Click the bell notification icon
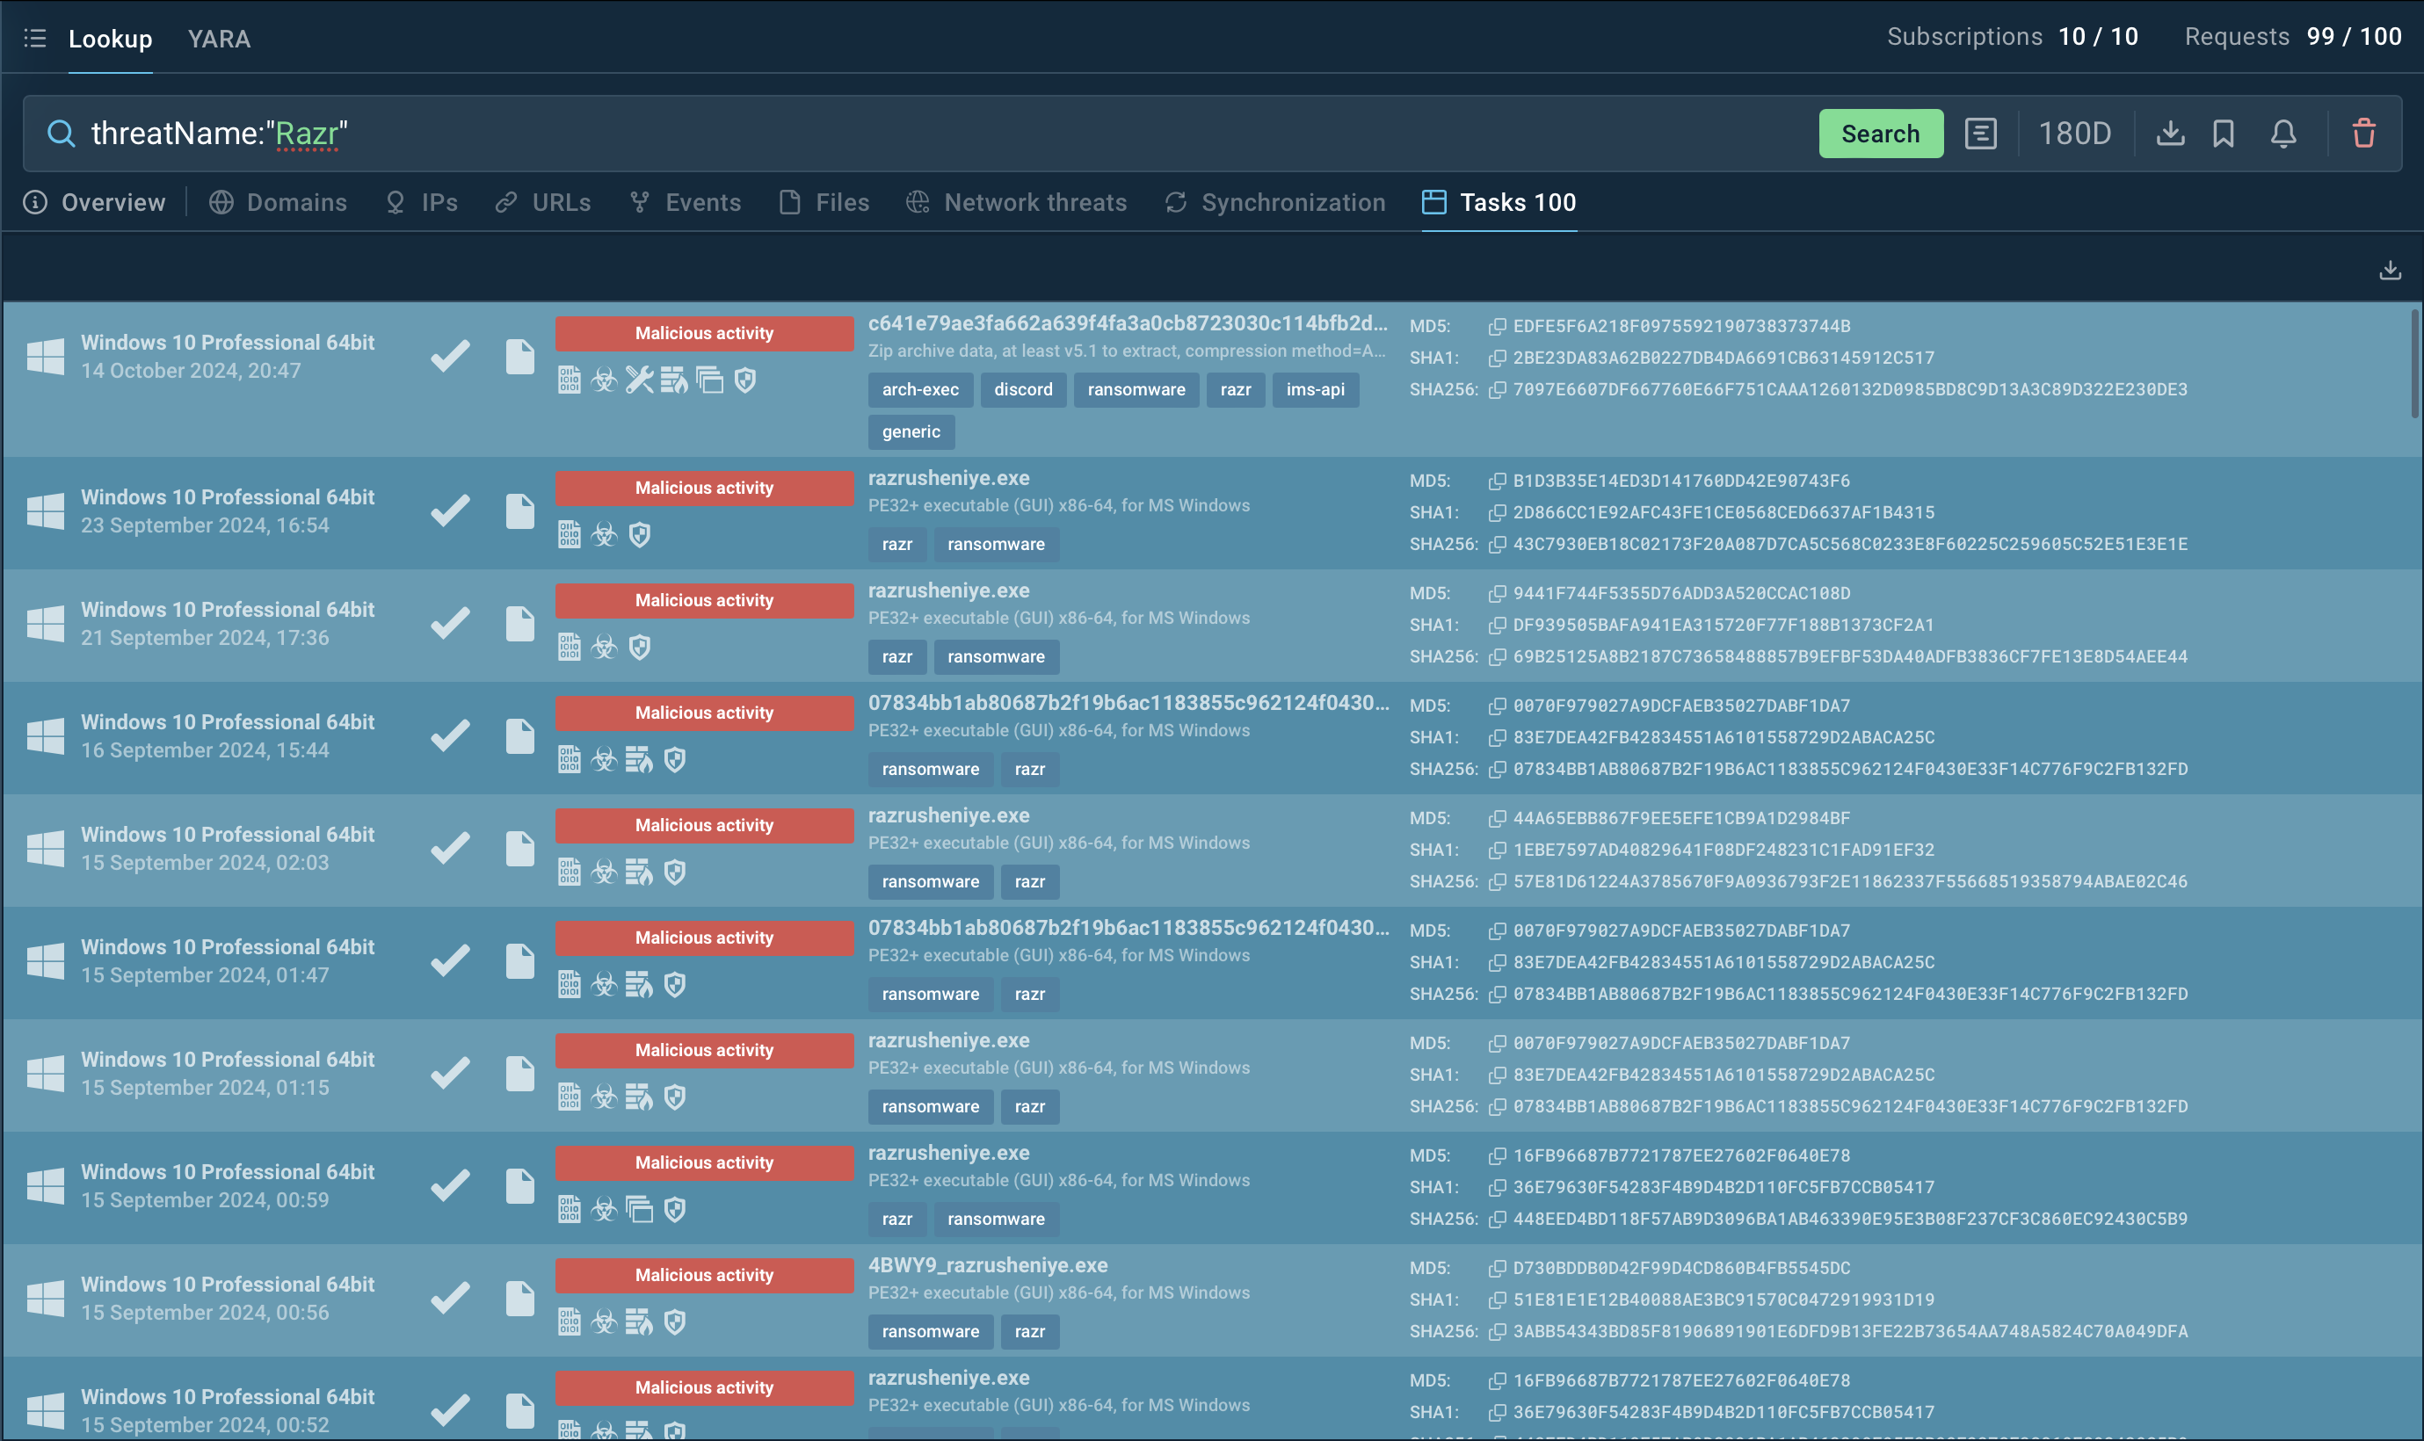Screen dimensions: 2424x1441 pos(2283,133)
